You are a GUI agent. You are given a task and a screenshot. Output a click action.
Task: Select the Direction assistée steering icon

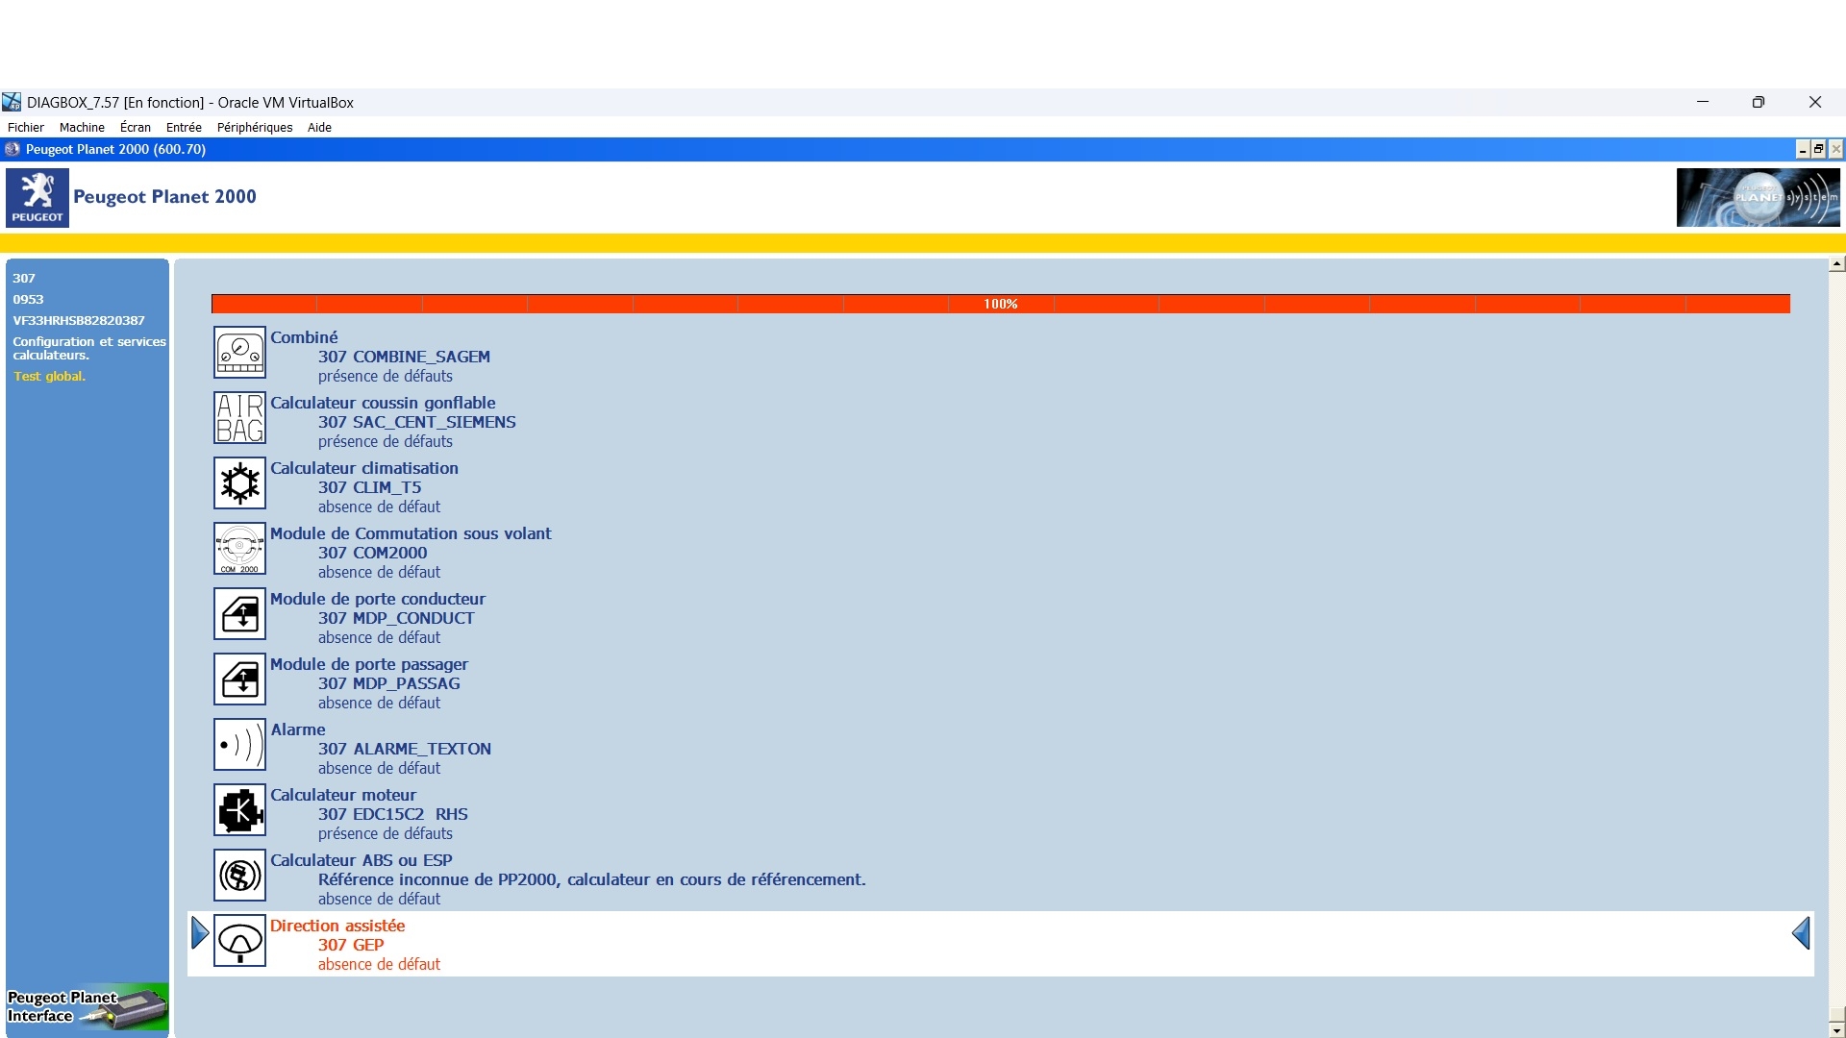239,941
